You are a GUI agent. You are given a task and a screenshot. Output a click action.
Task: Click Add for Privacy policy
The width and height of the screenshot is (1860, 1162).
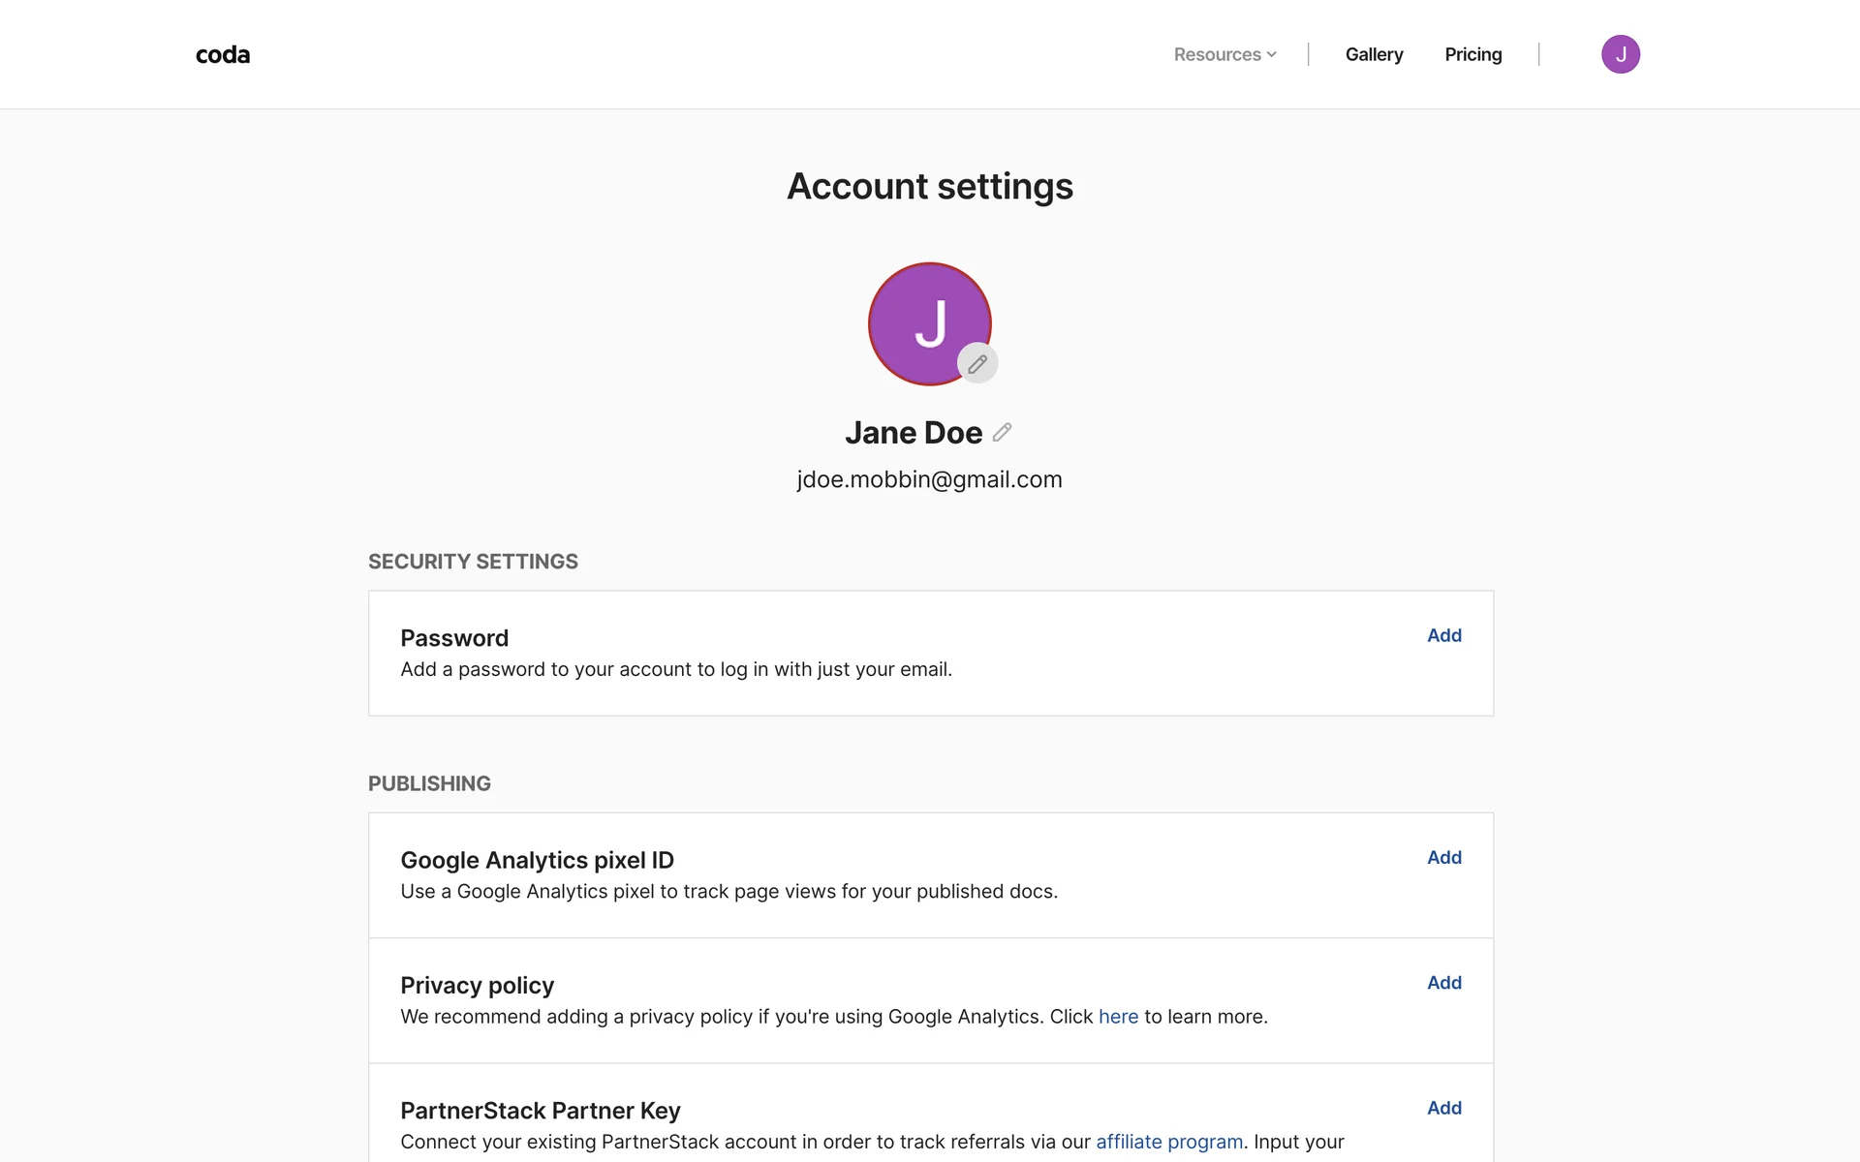(1443, 982)
